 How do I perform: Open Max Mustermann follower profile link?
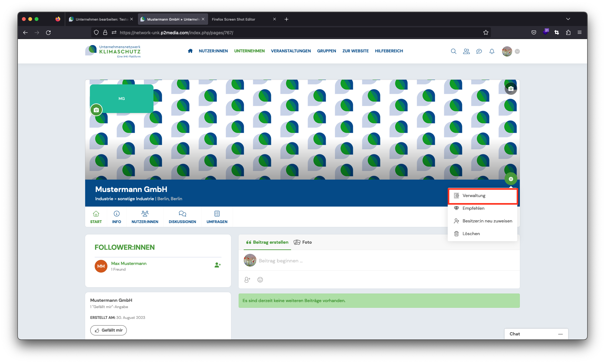coord(129,263)
